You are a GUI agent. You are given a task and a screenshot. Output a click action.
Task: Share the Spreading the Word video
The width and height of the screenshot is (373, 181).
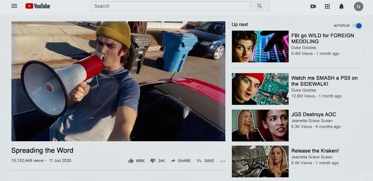pos(181,161)
